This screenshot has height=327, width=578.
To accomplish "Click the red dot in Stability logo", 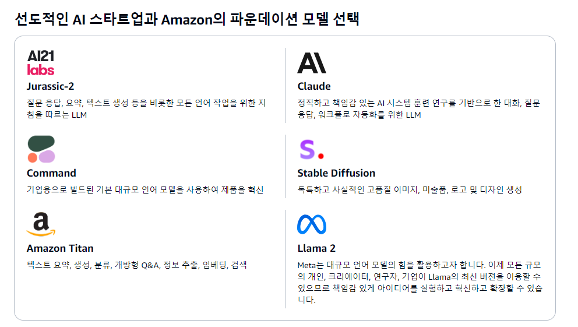I will (x=321, y=156).
